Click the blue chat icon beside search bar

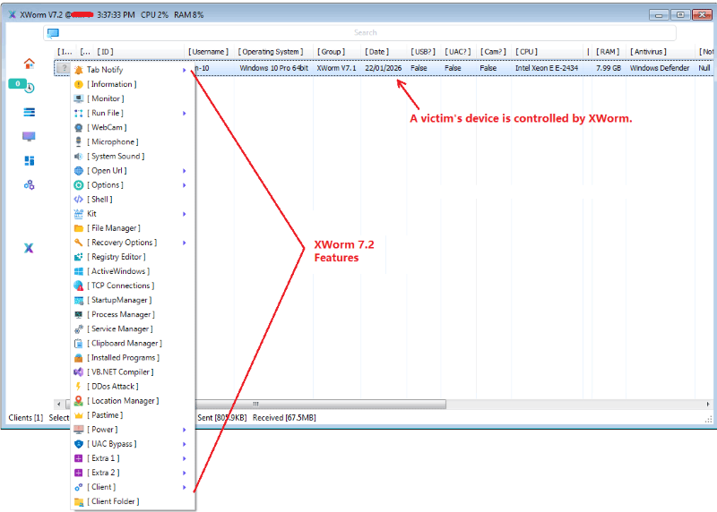53,33
